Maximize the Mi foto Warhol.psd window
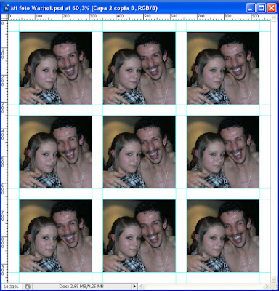 coord(261,8)
